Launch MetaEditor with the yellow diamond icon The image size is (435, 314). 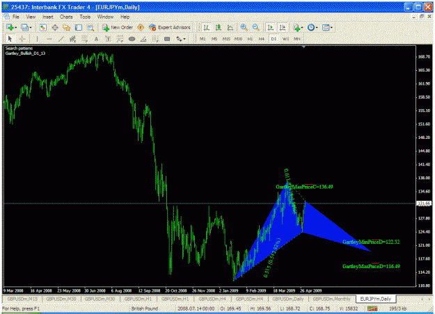click(141, 27)
